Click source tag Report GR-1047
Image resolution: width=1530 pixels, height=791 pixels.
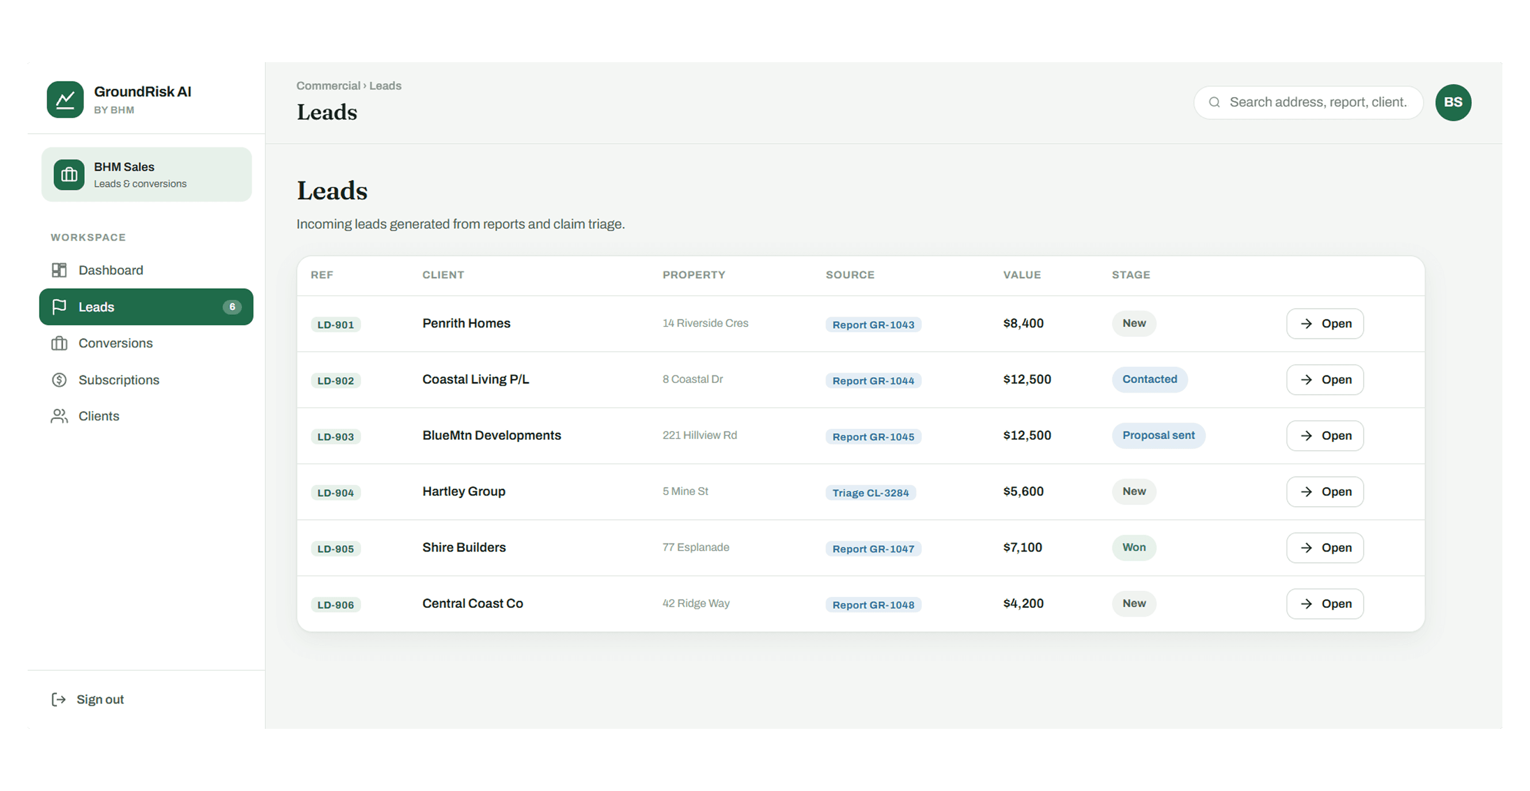coord(873,549)
